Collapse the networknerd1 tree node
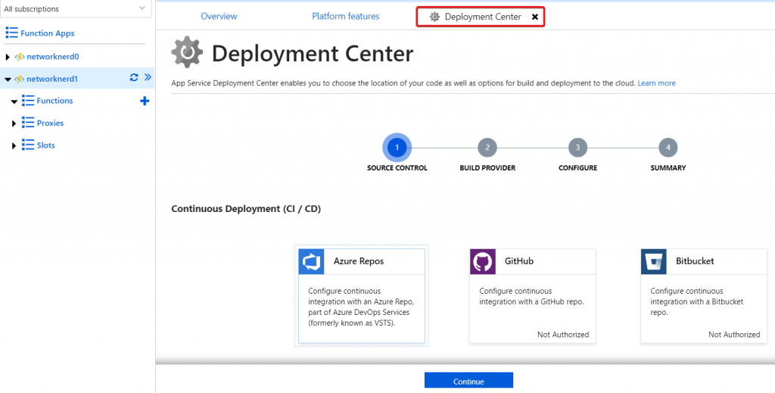Viewport: 775px width, 393px height. pyautogui.click(x=8, y=79)
